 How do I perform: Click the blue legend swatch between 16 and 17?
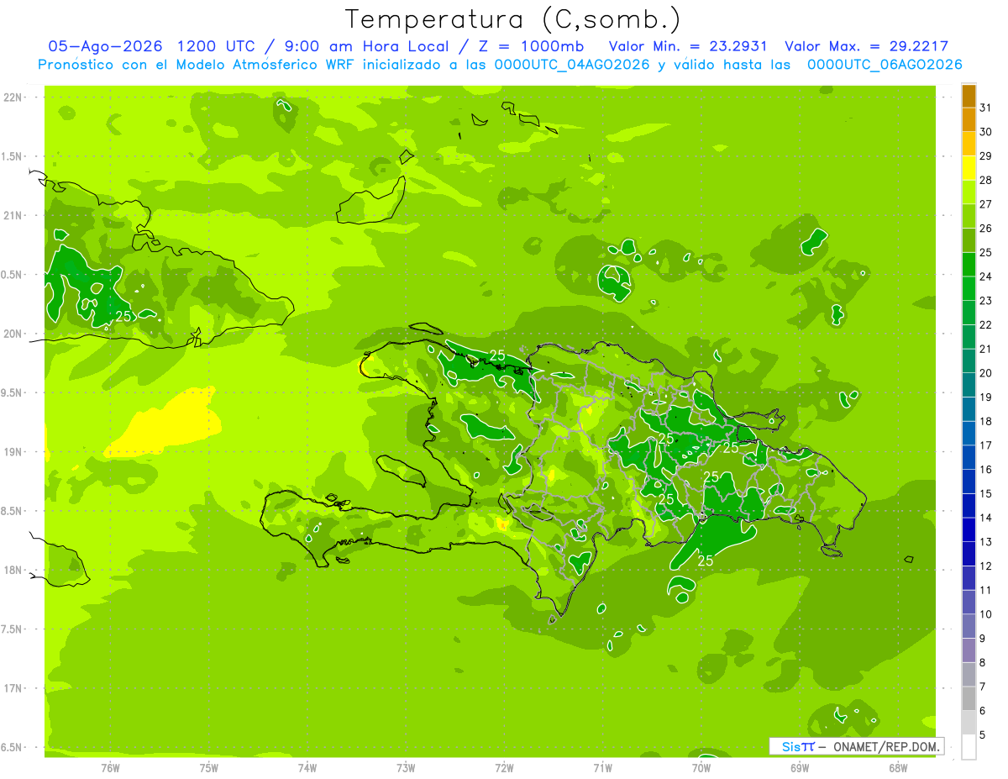pos(969,457)
